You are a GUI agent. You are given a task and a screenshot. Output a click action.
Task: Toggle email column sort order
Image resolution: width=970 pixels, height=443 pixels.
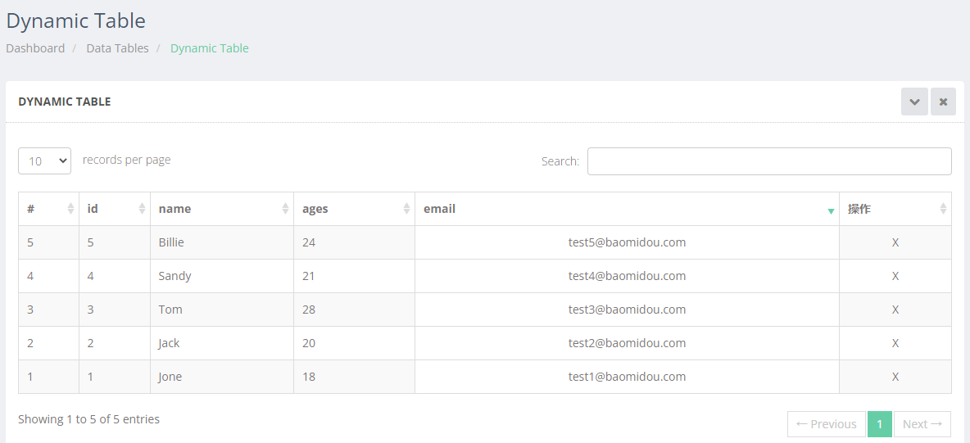628,209
